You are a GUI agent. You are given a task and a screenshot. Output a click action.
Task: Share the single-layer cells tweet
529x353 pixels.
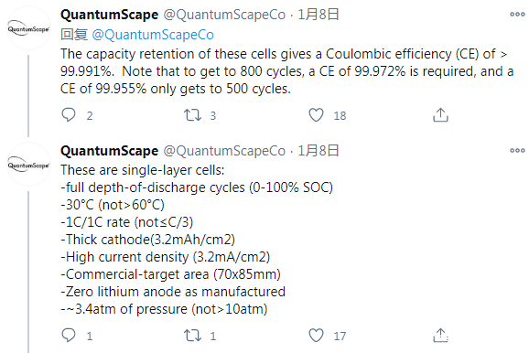[x=440, y=335]
